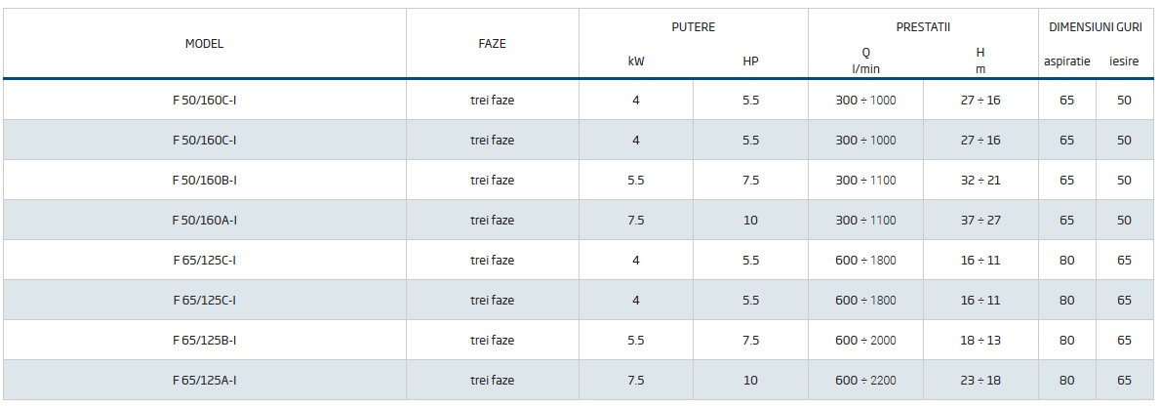Click the Q l/min column header
Screen dimensions: 1160x407
pyautogui.click(x=865, y=61)
